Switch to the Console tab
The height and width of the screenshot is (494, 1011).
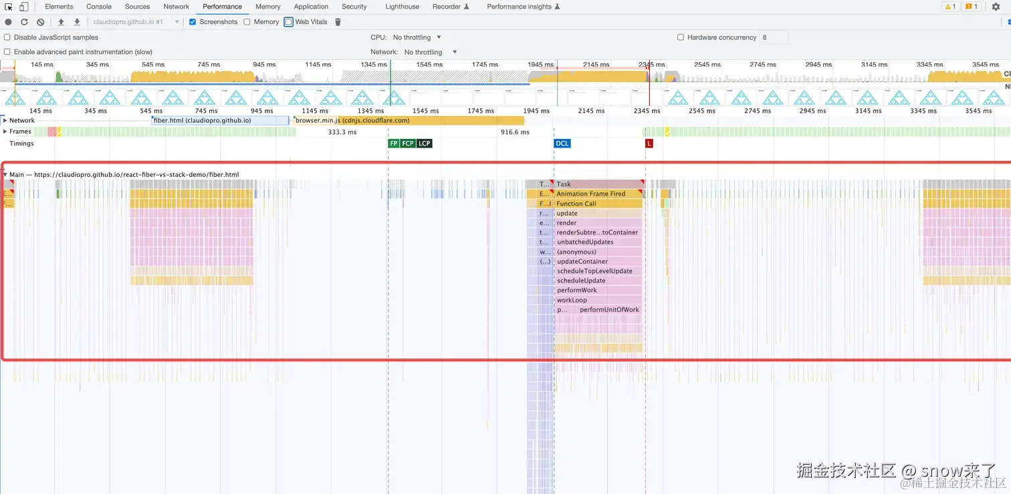pyautogui.click(x=99, y=7)
